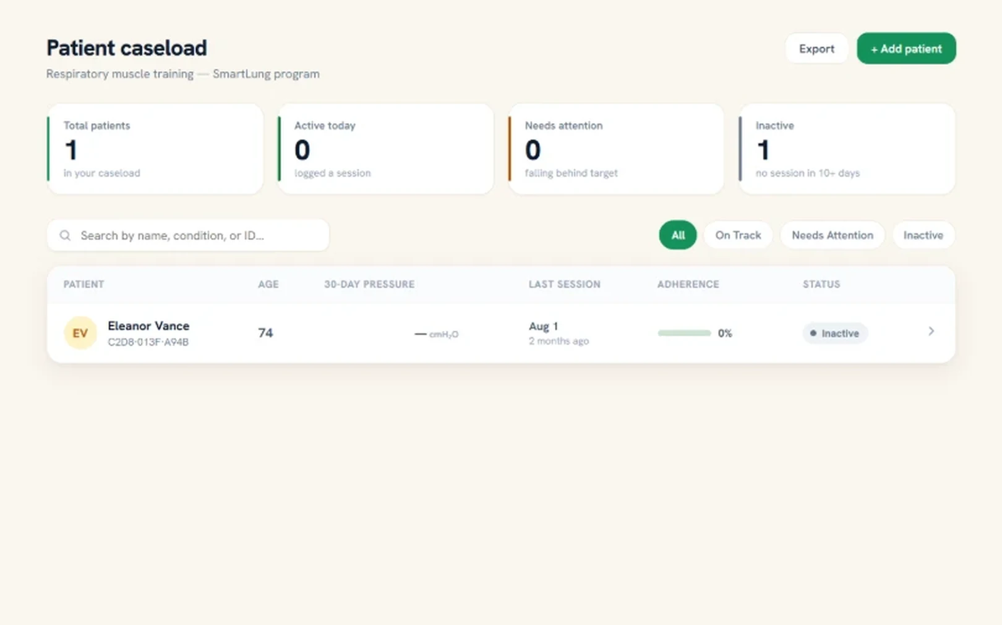This screenshot has width=1002, height=625.
Task: Filter patients by On Track
Action: pos(738,235)
